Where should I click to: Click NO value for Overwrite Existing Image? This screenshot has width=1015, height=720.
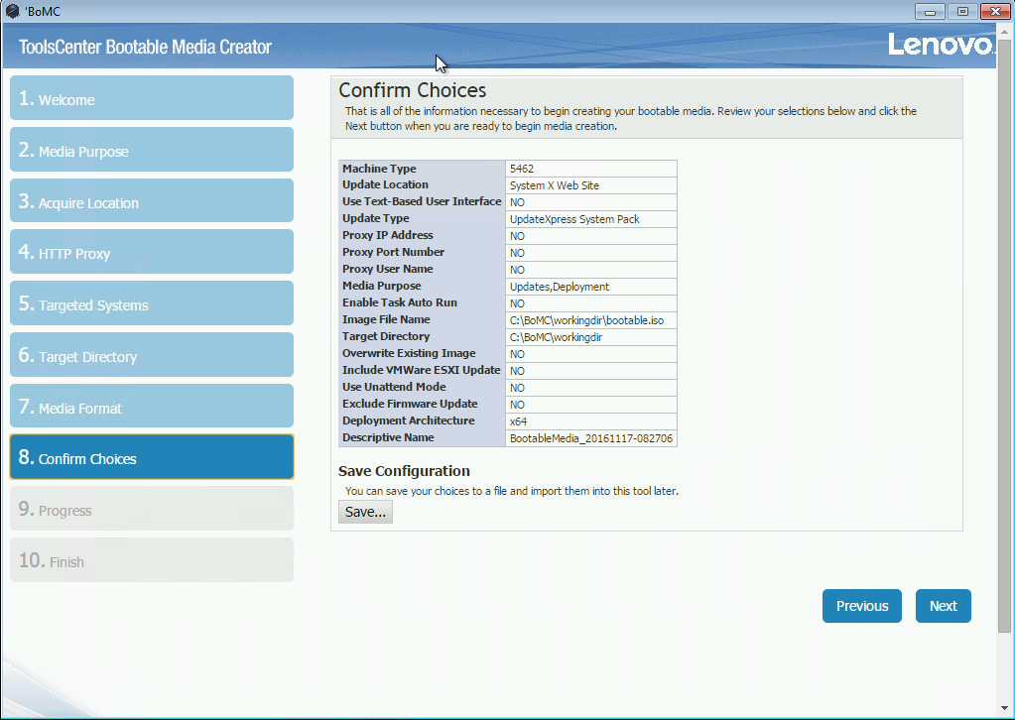(517, 354)
